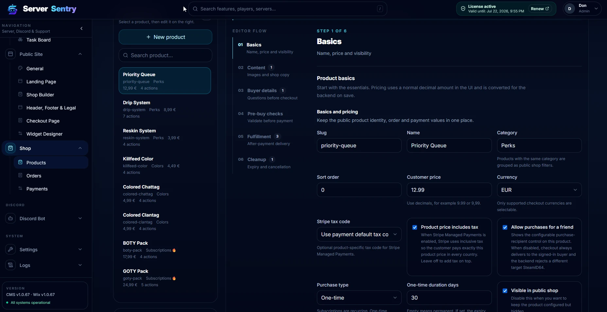Open the Stripe tax code dropdown
This screenshot has width=607, height=312.
(x=359, y=234)
